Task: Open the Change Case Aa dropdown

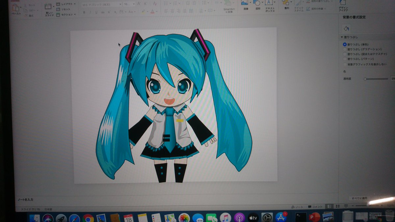Action: coord(132,12)
